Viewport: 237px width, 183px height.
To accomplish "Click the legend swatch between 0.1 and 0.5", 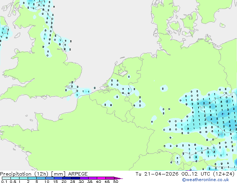I will pos(6,178).
